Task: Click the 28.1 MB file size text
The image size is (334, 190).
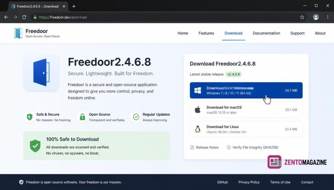Action: click(x=291, y=110)
